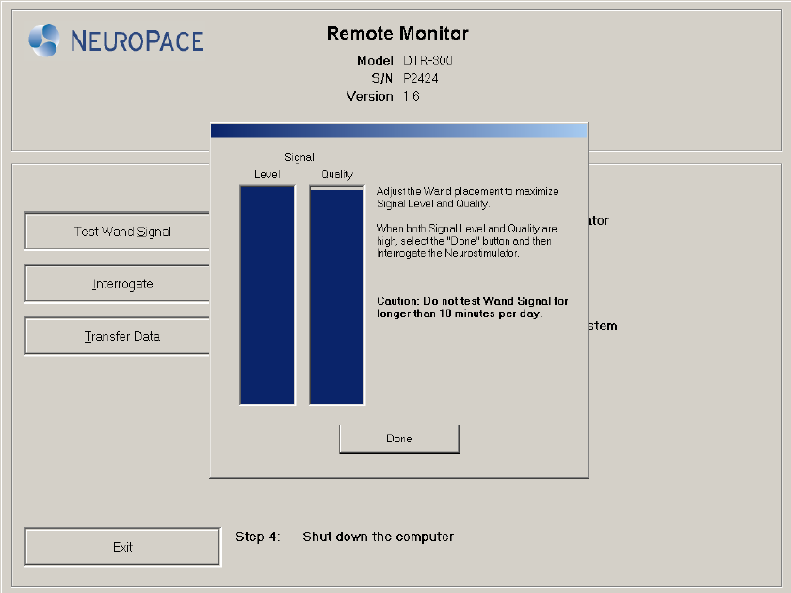
Task: Select the serial number P2424
Action: point(421,78)
